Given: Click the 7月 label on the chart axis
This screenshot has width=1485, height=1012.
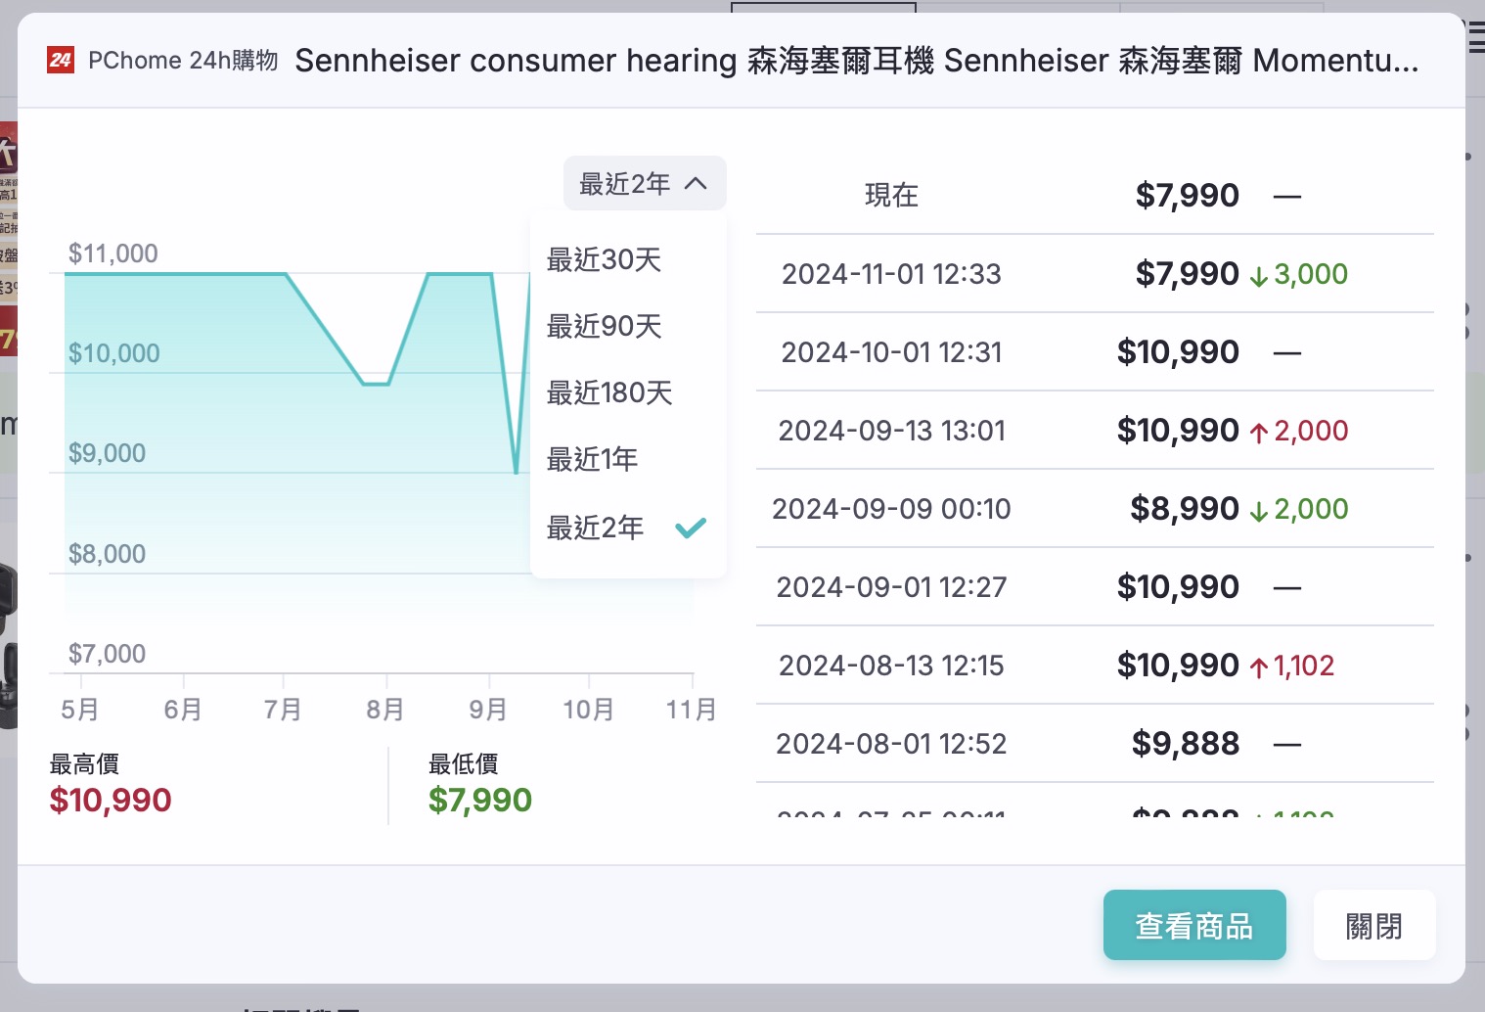Looking at the screenshot, I should coord(283,709).
